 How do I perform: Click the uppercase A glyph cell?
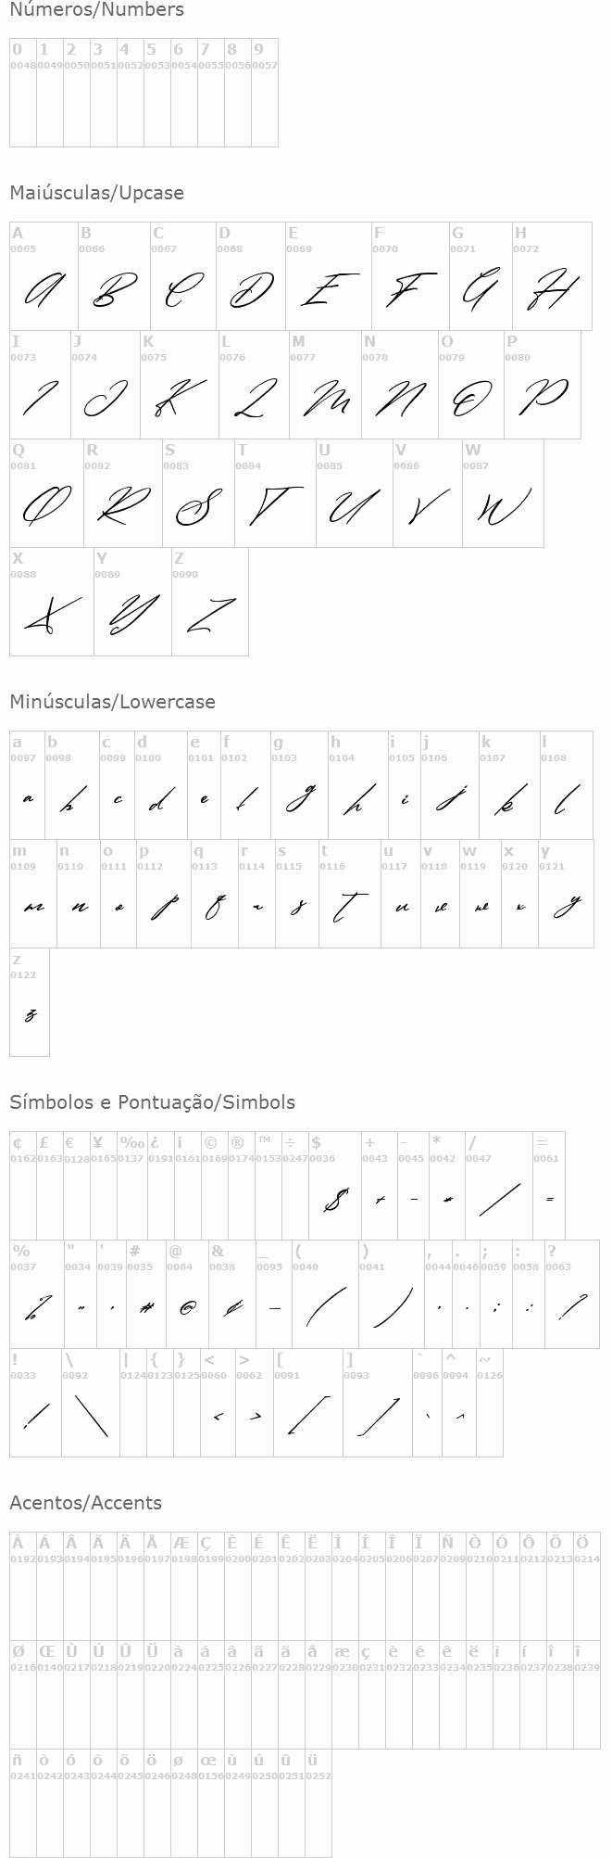(x=44, y=276)
